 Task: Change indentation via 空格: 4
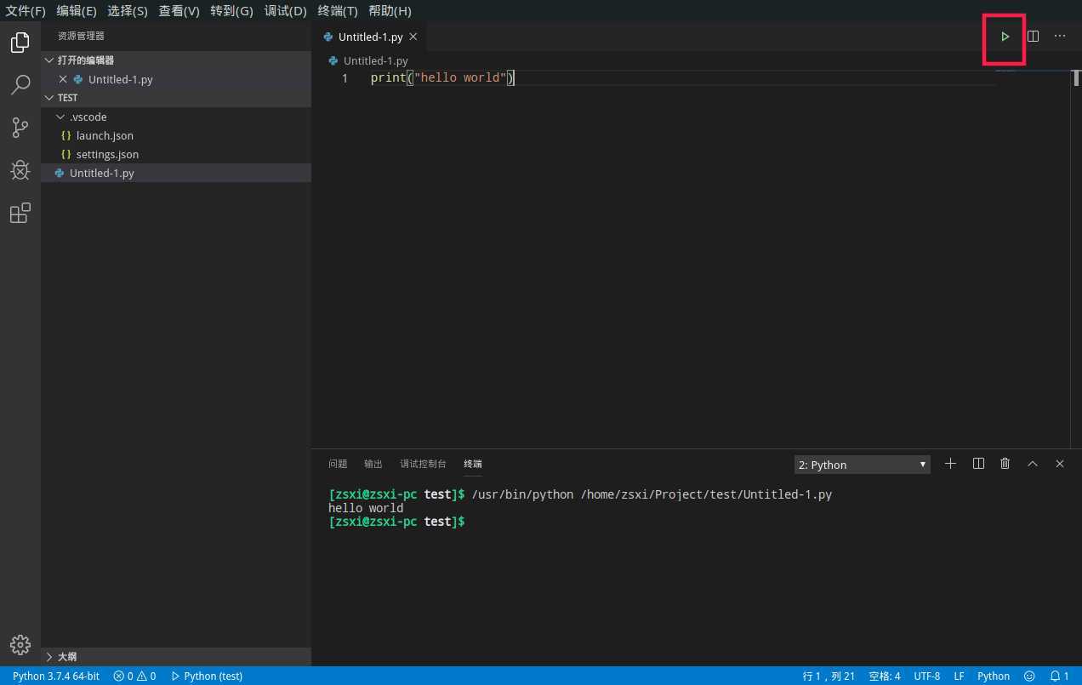[885, 676]
